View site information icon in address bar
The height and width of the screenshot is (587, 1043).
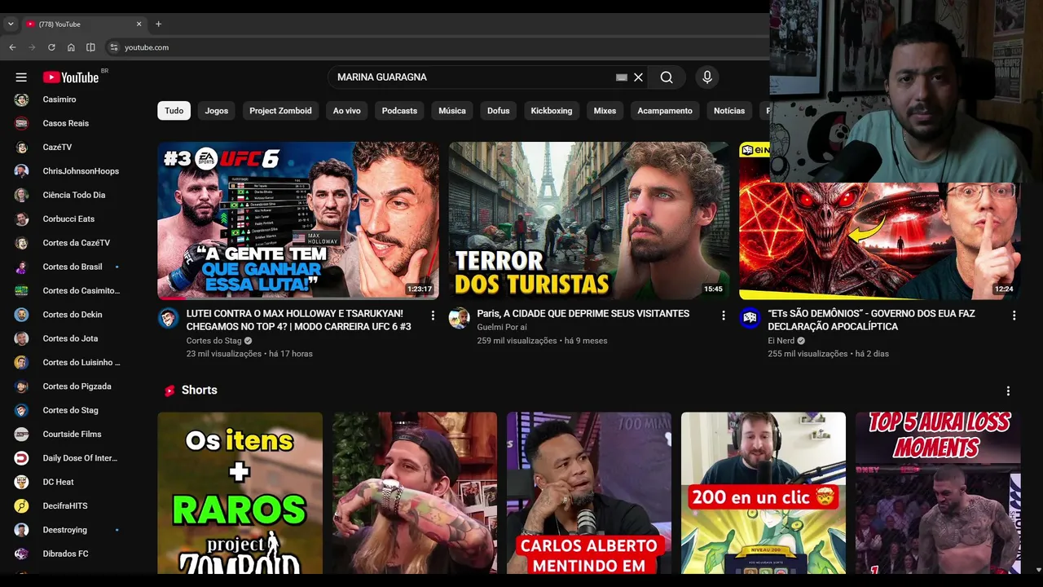(x=113, y=47)
